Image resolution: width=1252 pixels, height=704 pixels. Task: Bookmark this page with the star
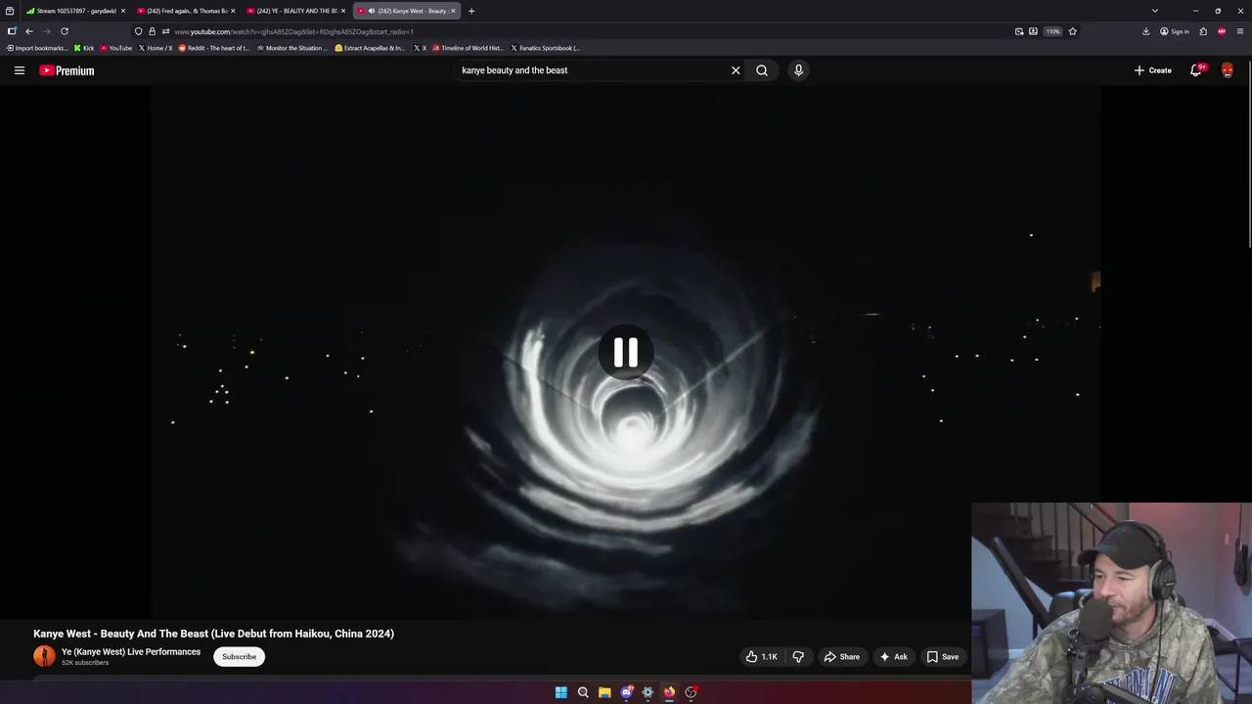click(1073, 31)
